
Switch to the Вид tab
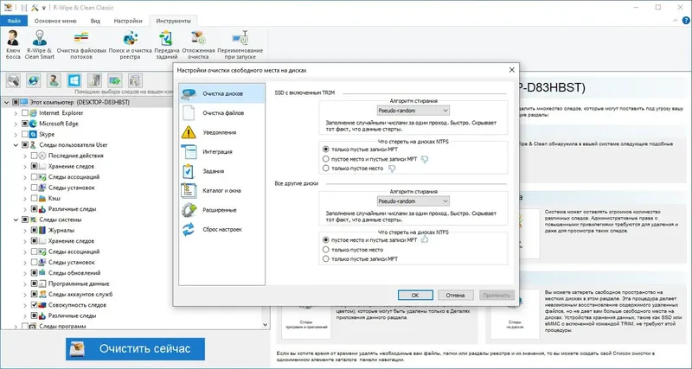[x=95, y=21]
